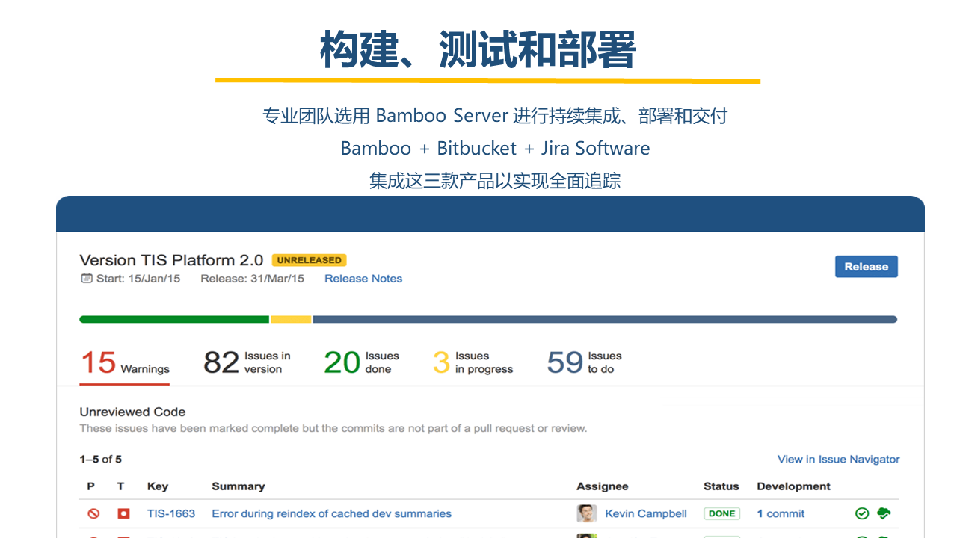
Task: Click the Release: 31/Mar/15 date text
Action: pyautogui.click(x=253, y=279)
